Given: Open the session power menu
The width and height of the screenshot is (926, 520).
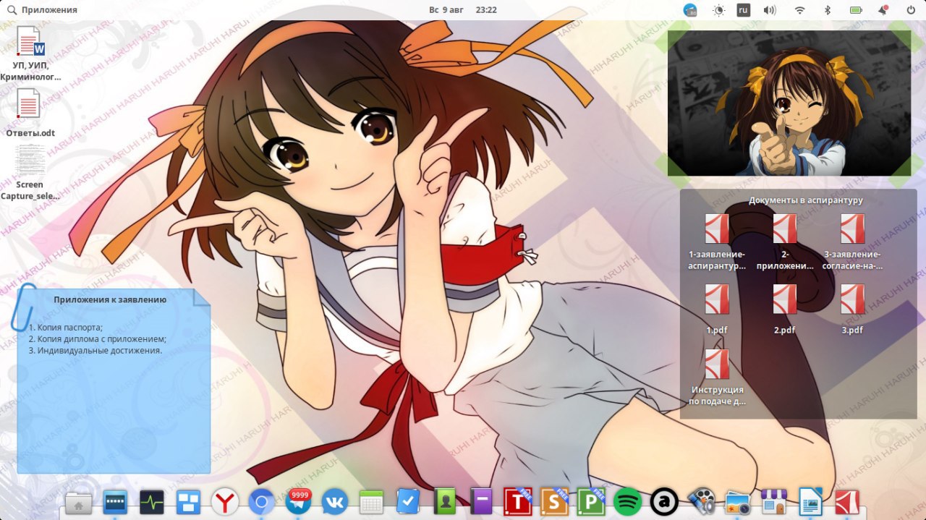Looking at the screenshot, I should click(x=911, y=10).
